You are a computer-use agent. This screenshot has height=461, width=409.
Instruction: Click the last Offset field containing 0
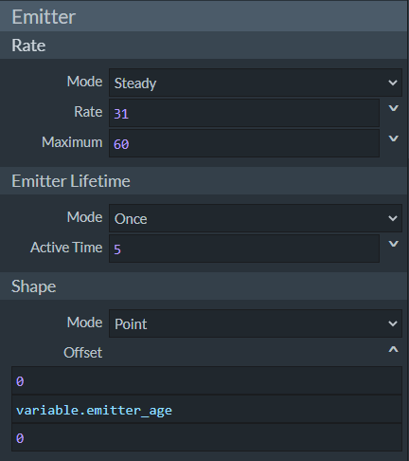click(x=206, y=437)
